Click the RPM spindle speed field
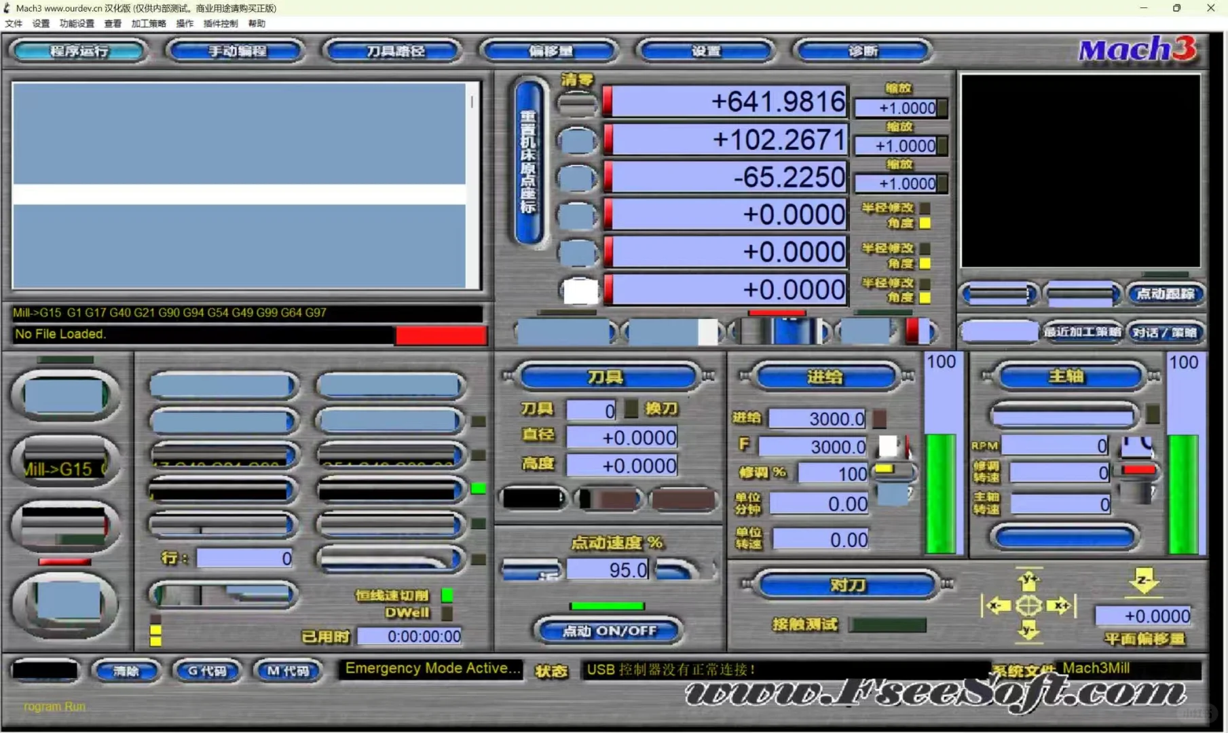Screen dimensions: 1228x733 (x=1055, y=445)
